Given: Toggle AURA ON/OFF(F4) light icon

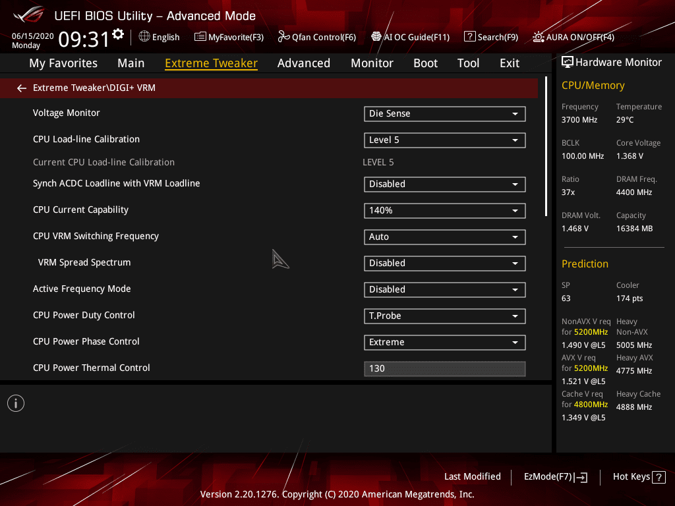Looking at the screenshot, I should (538, 37).
